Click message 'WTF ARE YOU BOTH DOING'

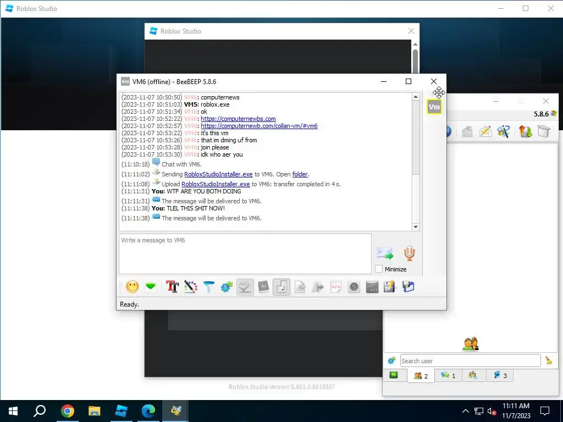point(204,191)
